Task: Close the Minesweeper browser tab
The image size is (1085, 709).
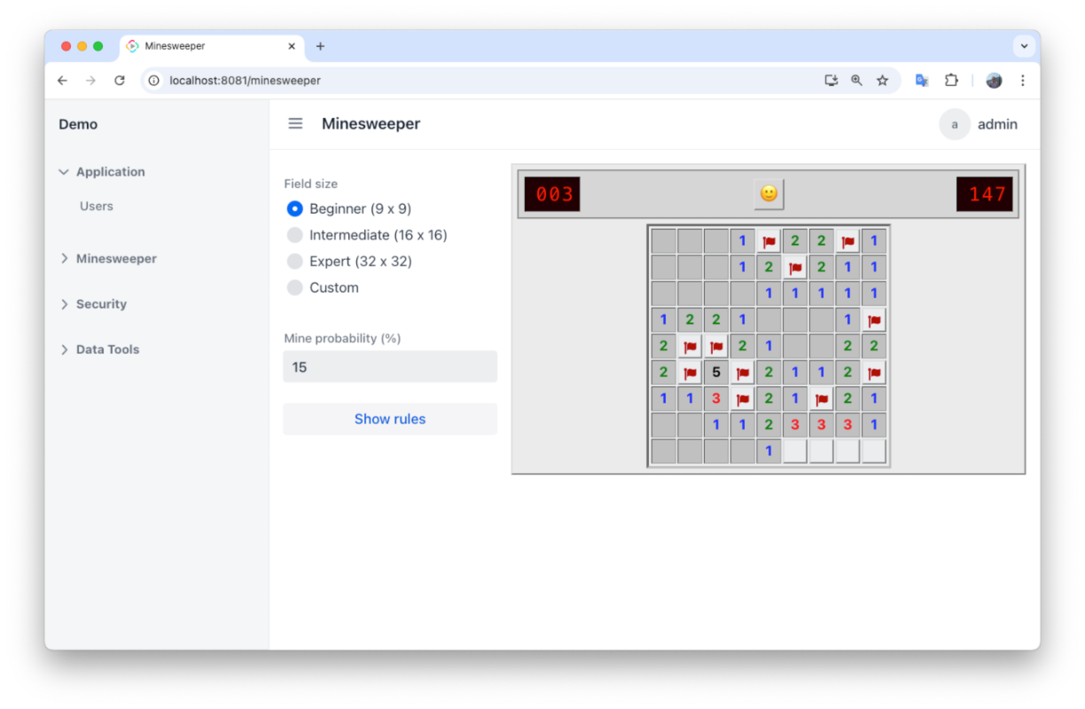Action: tap(292, 46)
